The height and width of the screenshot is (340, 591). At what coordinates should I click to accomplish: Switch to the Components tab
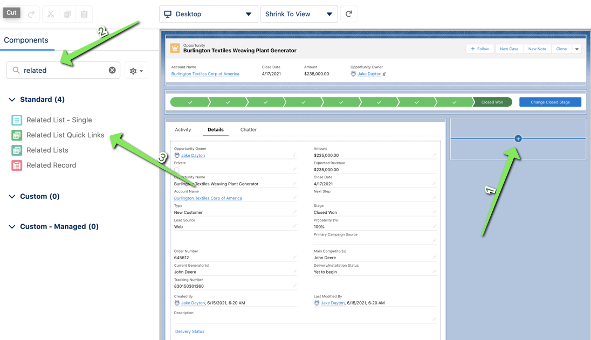(26, 40)
